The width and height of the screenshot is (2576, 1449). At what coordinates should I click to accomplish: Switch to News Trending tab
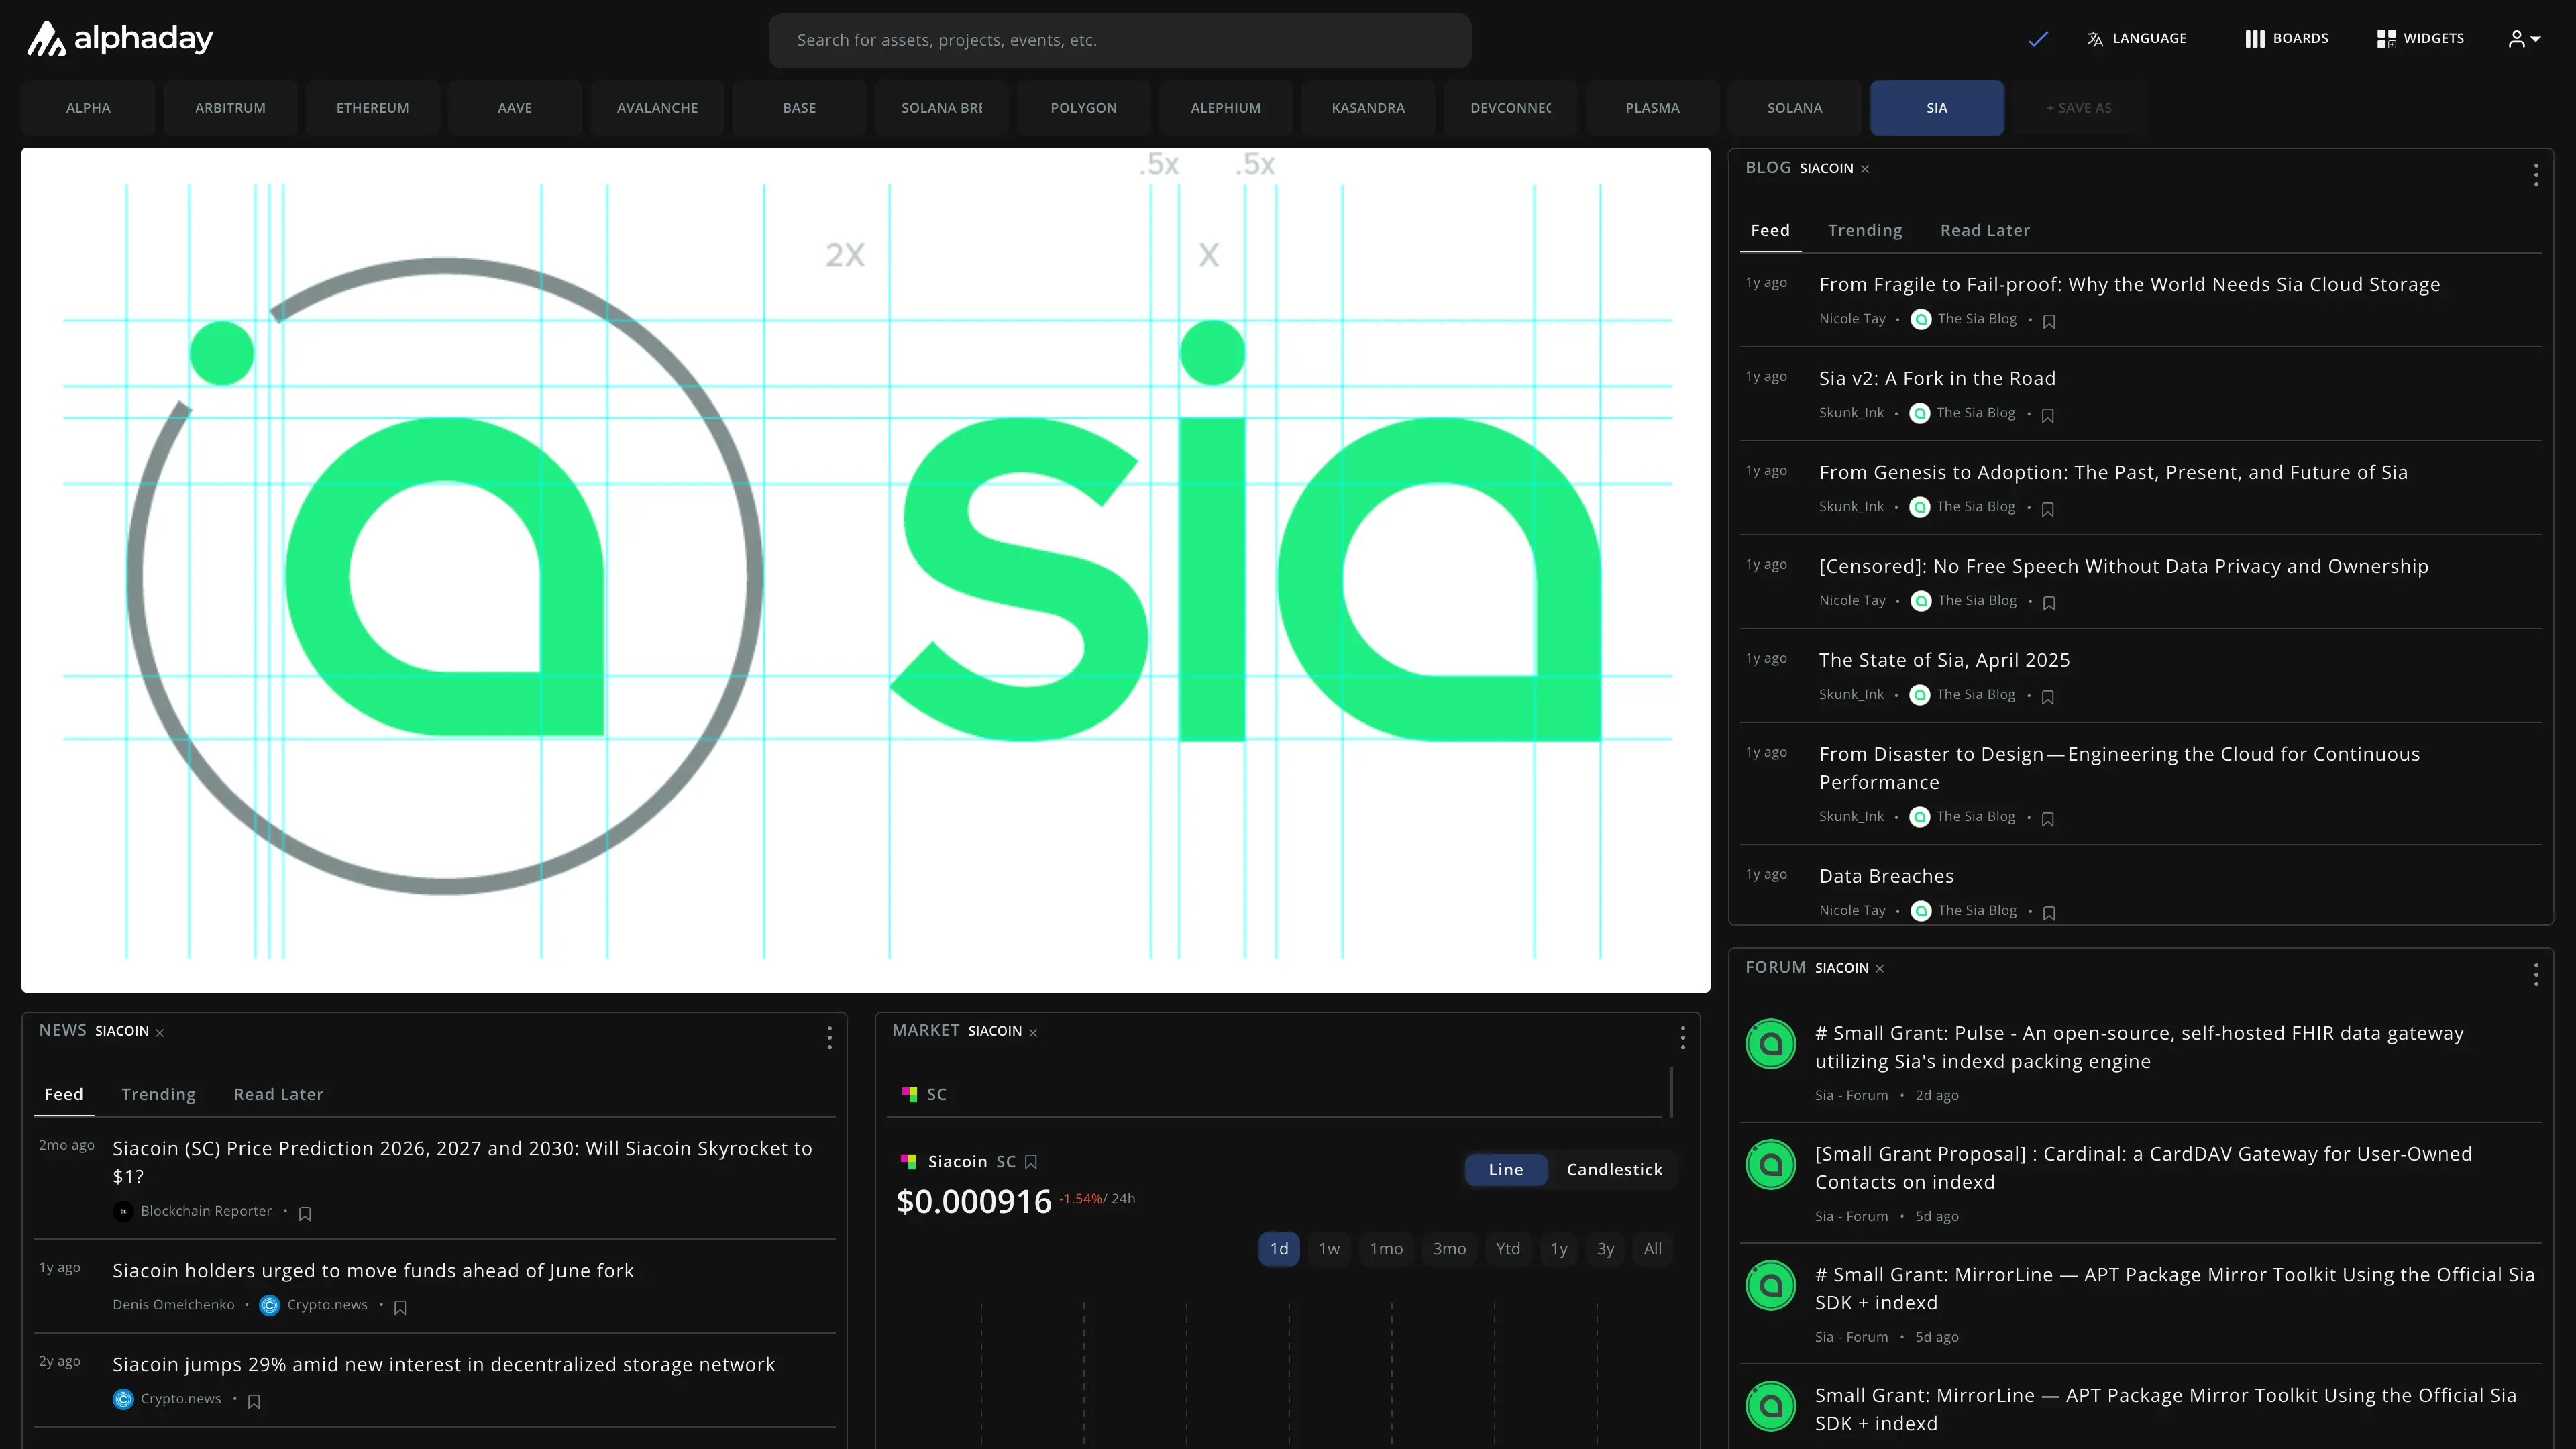click(x=158, y=1095)
